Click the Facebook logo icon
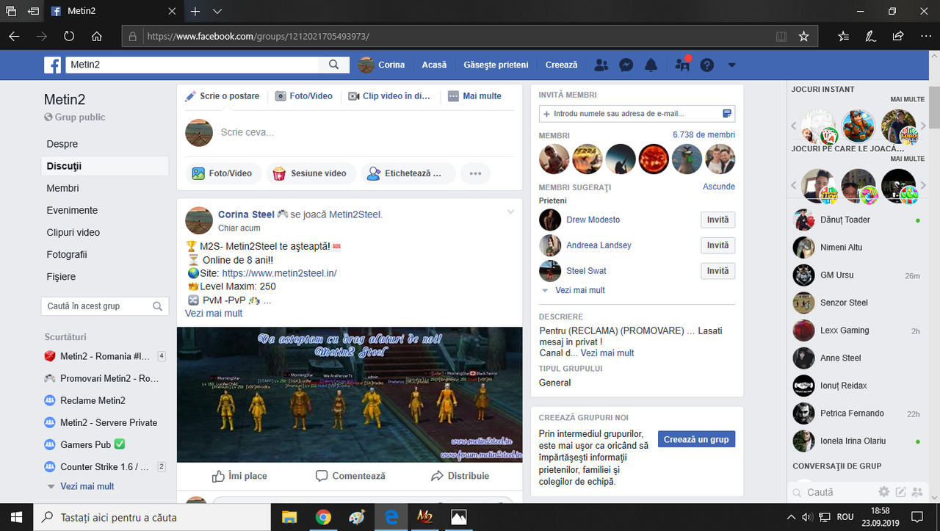 53,65
